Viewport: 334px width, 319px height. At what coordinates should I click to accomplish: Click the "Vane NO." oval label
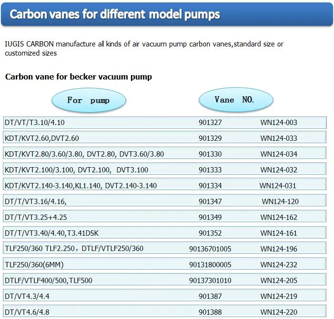pyautogui.click(x=235, y=100)
